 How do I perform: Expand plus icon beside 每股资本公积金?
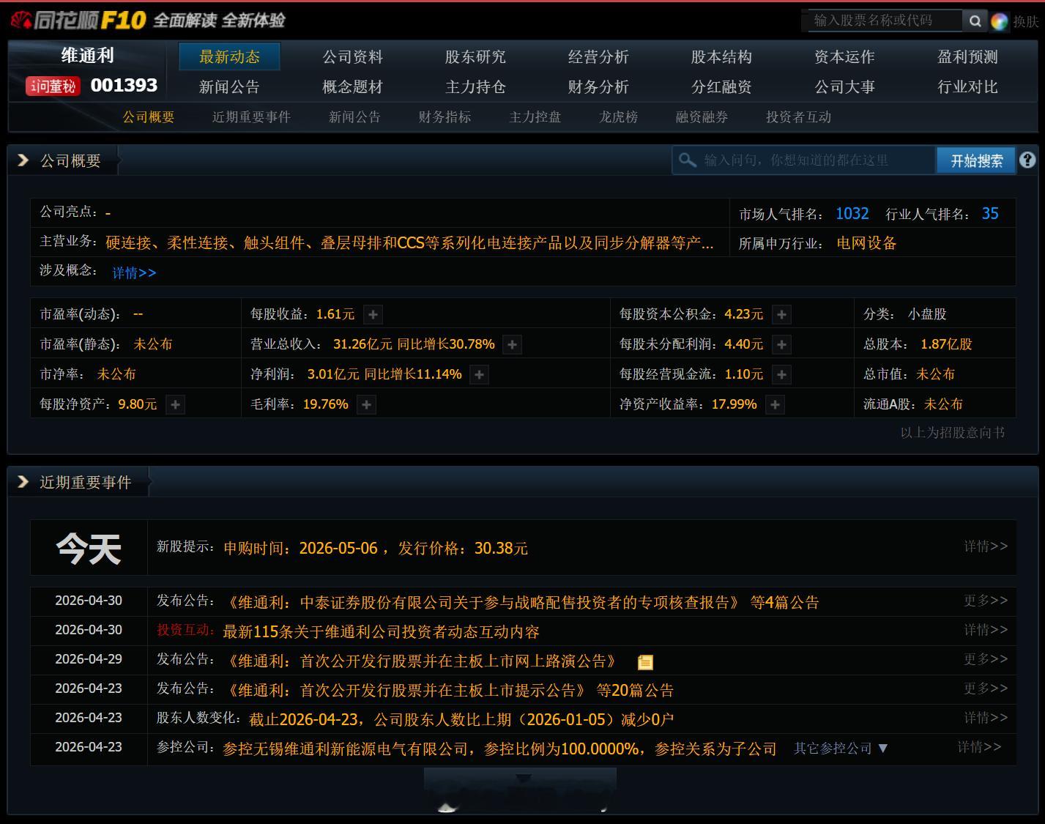coord(781,314)
